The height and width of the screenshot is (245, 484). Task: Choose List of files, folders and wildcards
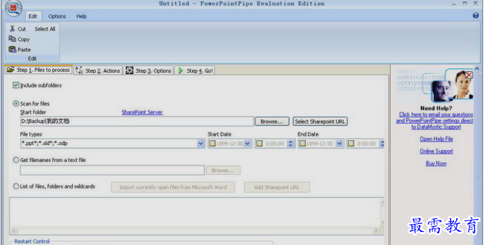16,186
